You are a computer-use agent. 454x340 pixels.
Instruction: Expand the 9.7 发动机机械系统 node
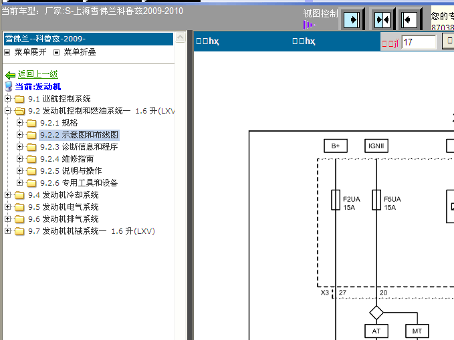8,231
